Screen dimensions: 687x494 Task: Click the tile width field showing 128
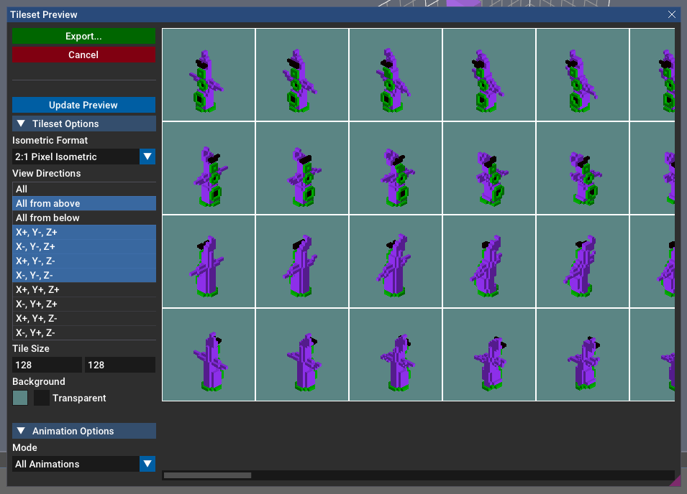click(47, 365)
